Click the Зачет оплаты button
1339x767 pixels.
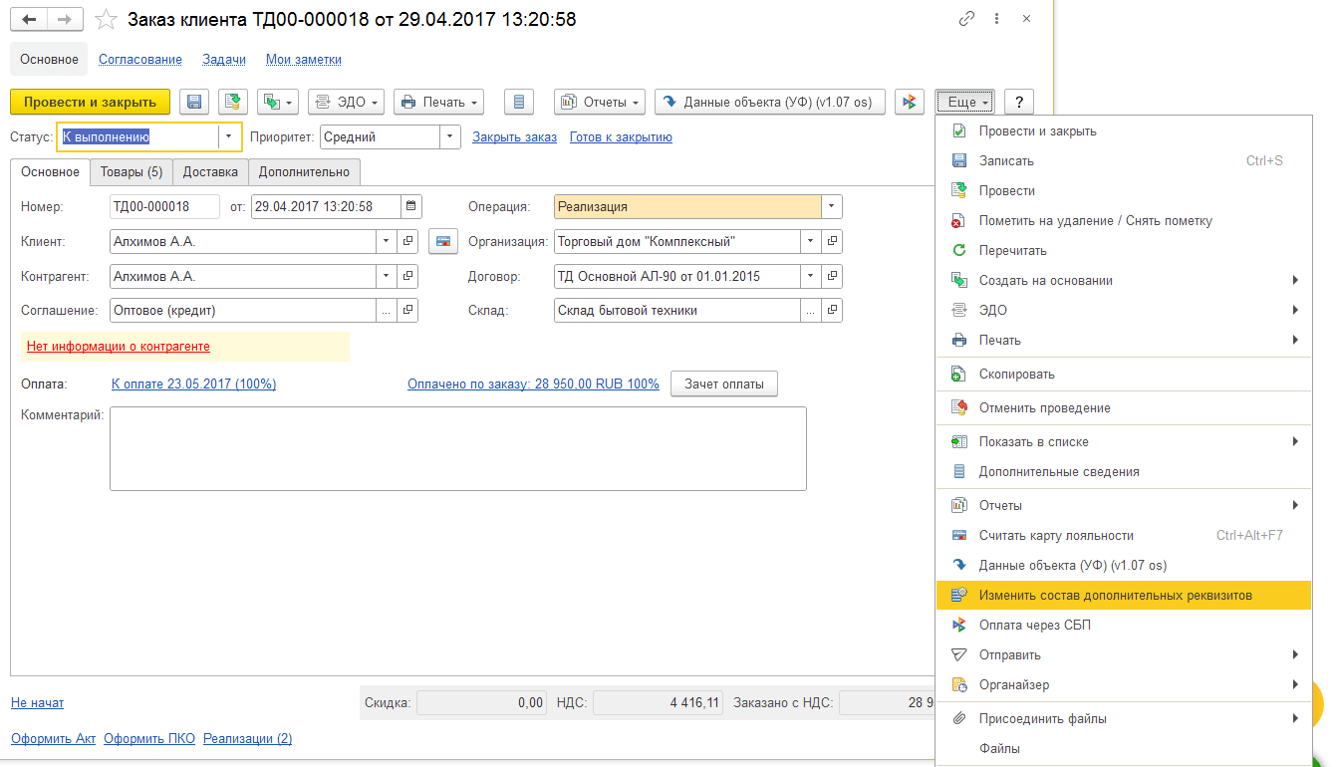[724, 383]
